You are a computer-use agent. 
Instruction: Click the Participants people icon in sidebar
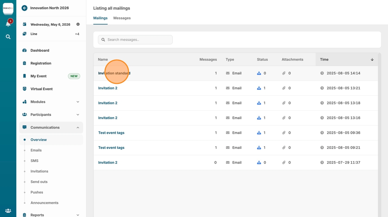coord(25,114)
